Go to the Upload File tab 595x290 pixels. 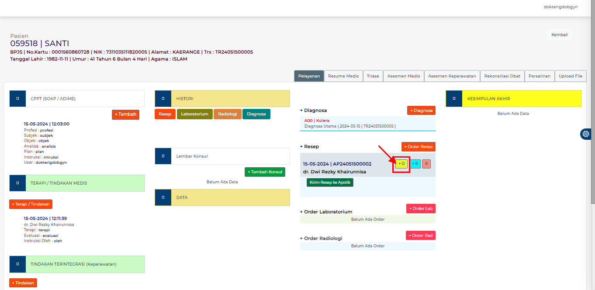pos(570,76)
